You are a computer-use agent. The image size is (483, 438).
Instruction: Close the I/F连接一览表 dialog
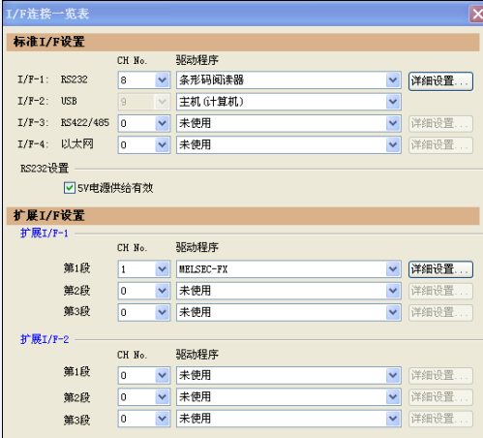point(476,15)
